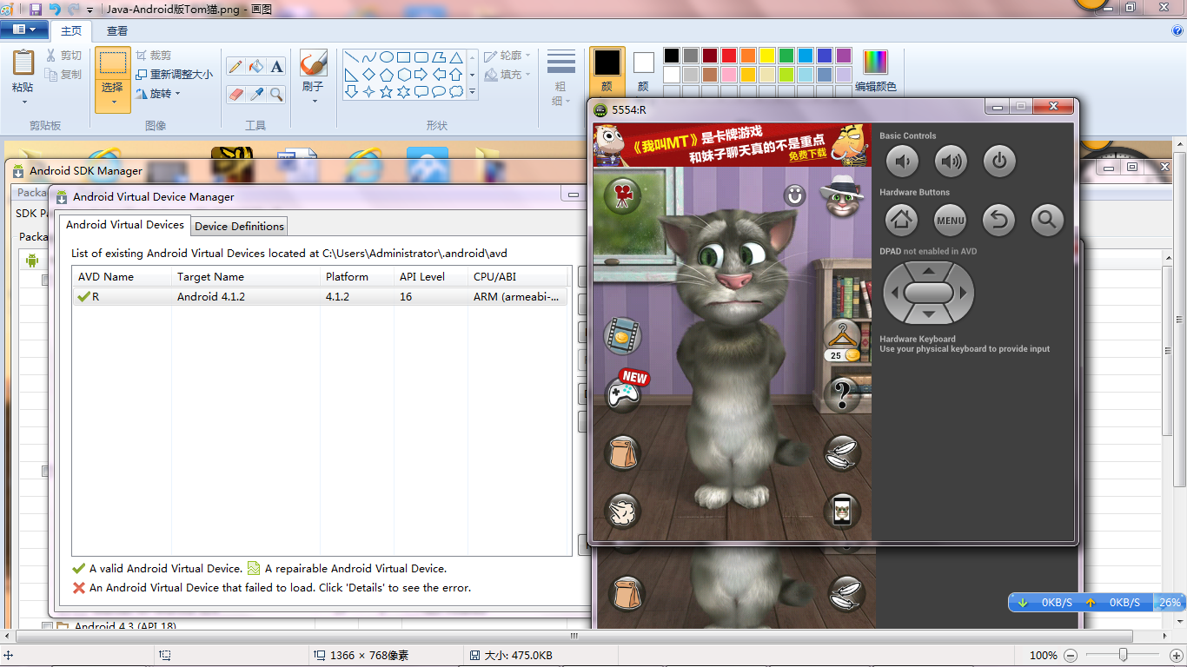Select the Eraser tool
The image size is (1187, 667).
235,94
